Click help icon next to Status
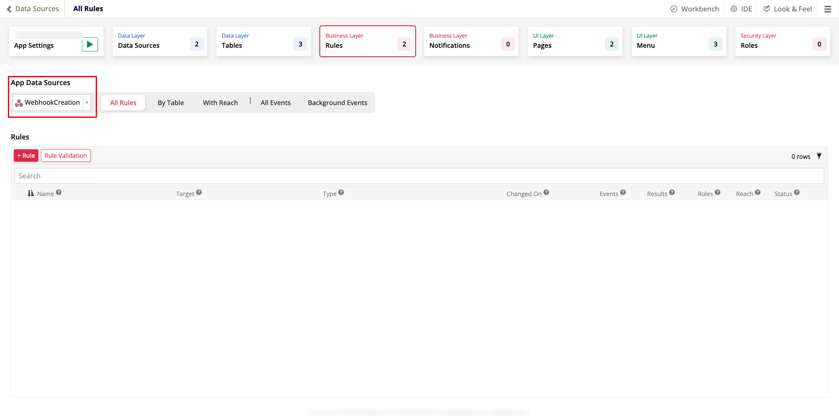Image resolution: width=839 pixels, height=417 pixels. click(x=797, y=192)
